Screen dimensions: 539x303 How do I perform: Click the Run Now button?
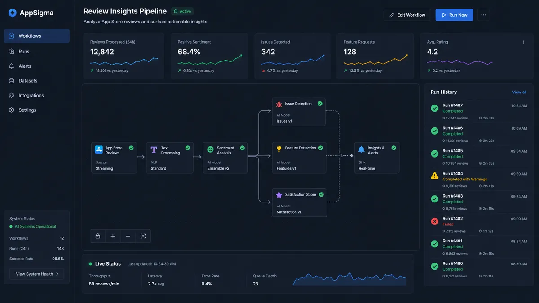pos(454,15)
